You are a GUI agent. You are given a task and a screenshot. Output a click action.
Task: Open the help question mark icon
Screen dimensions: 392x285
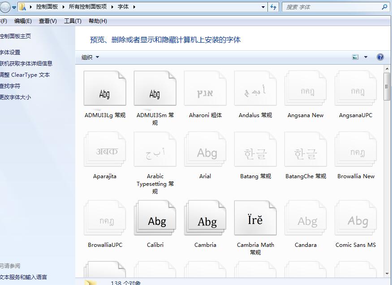(x=380, y=57)
